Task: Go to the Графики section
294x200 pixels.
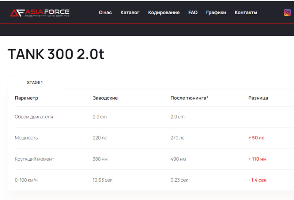Action: coord(216,13)
